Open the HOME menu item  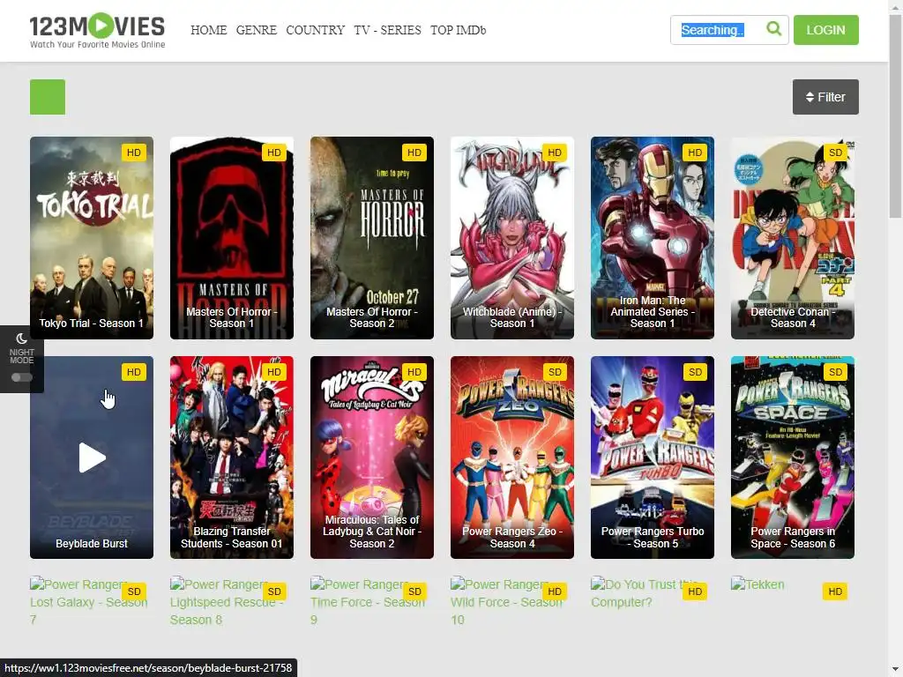point(208,30)
